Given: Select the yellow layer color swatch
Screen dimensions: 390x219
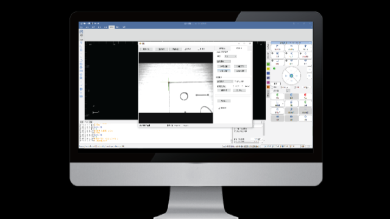Looking at the screenshot, I should coord(268,69).
